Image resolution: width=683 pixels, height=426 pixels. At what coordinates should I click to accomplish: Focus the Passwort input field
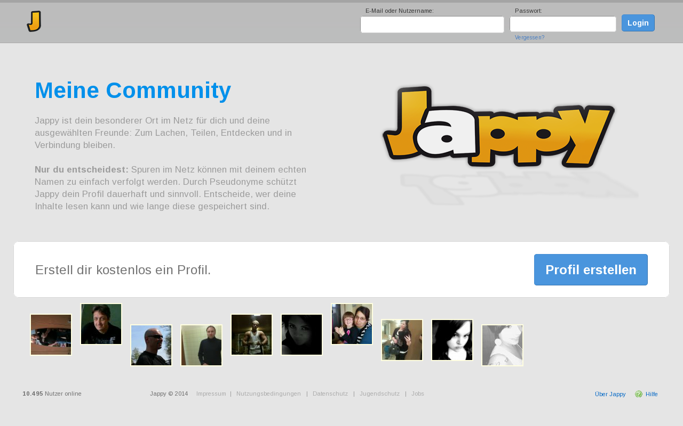563,24
